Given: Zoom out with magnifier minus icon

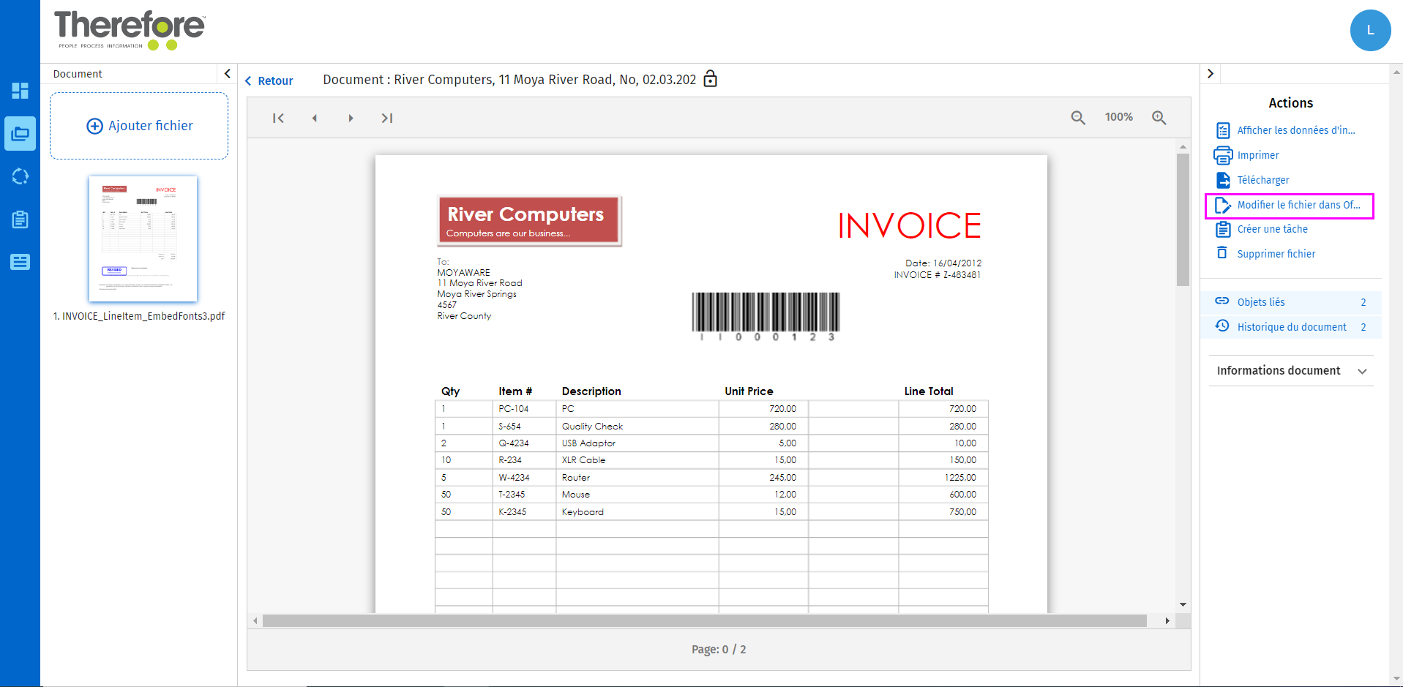Looking at the screenshot, I should pos(1078,118).
